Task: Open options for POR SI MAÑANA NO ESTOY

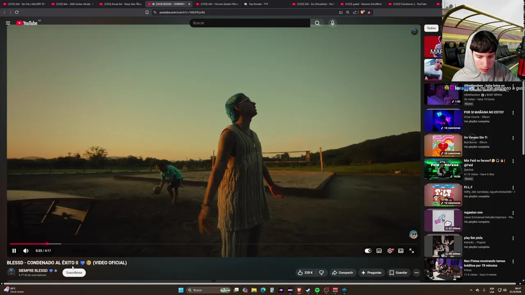Action: coord(513,113)
